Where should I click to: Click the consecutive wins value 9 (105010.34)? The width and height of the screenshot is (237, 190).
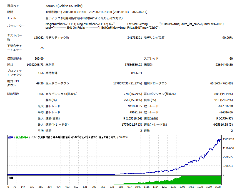[x=133, y=118]
